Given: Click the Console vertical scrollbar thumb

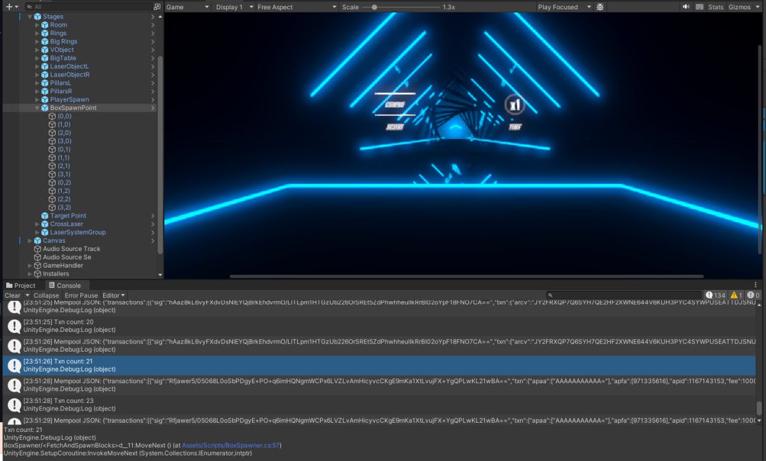Looking at the screenshot, I should coord(759,408).
